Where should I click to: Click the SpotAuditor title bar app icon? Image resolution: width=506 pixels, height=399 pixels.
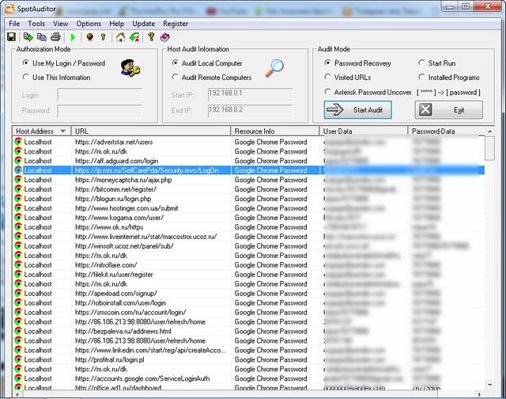pos(9,9)
